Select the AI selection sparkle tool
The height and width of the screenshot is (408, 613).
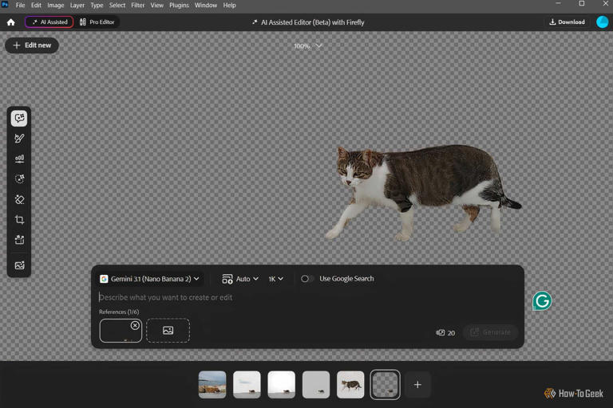tap(19, 178)
